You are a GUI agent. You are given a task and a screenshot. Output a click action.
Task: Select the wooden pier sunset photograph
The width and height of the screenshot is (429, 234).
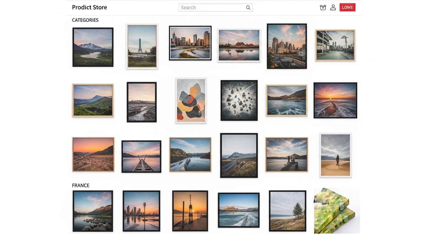click(x=141, y=156)
